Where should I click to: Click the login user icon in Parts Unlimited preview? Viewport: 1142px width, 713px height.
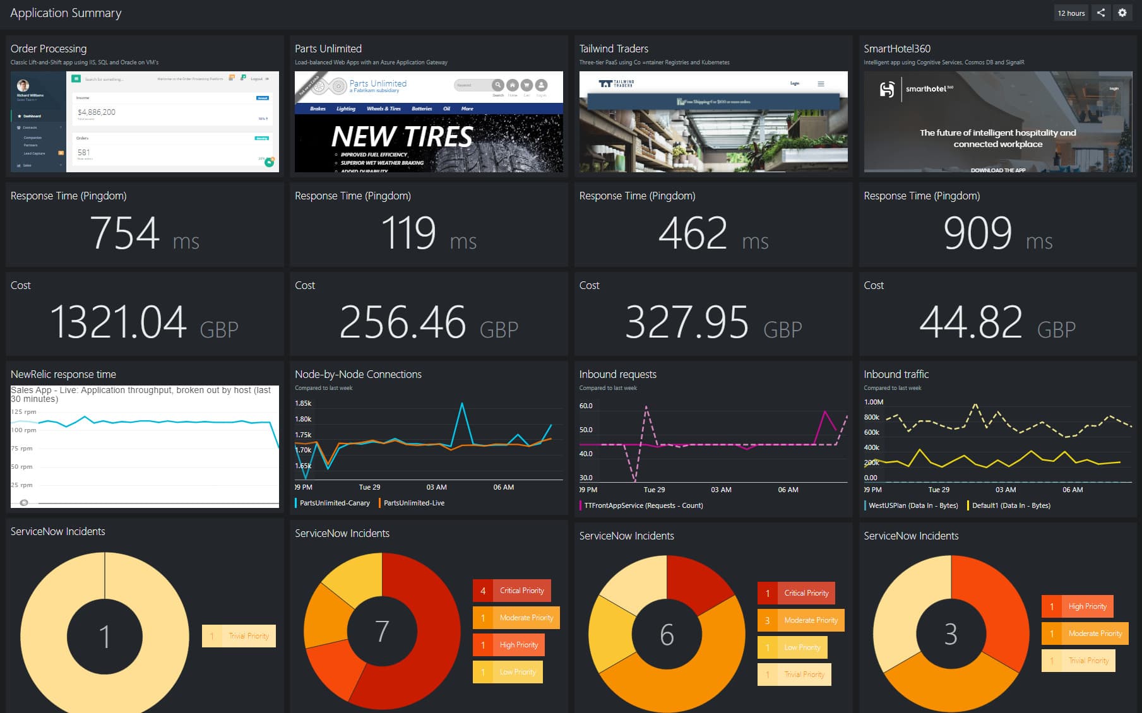click(x=541, y=85)
